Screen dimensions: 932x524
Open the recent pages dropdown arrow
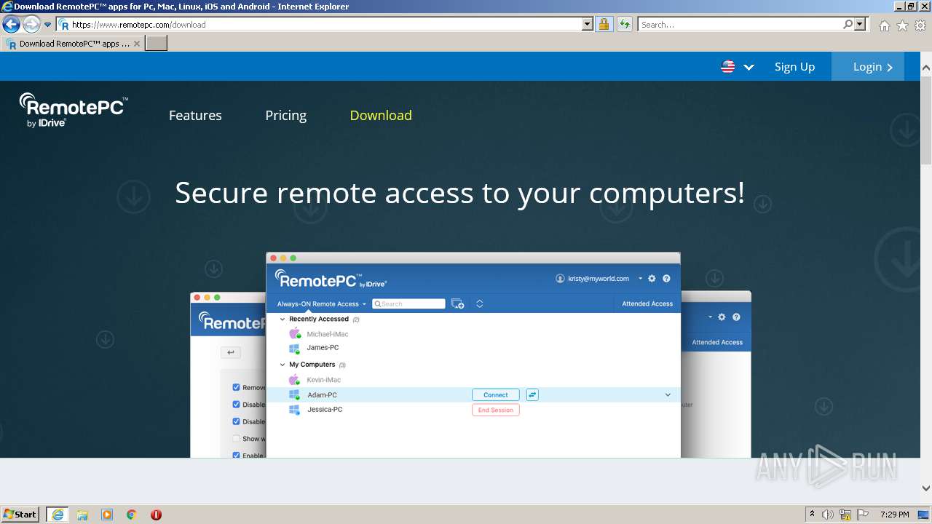[x=48, y=25]
